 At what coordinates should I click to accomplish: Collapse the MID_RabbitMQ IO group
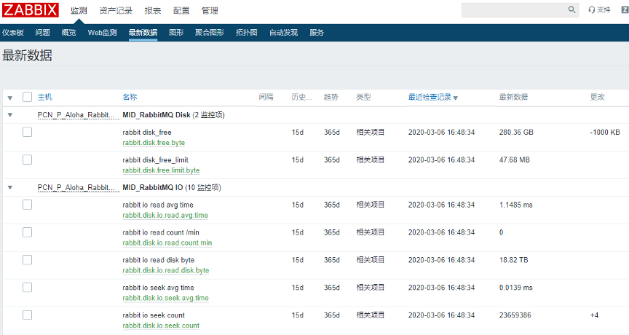(x=10, y=187)
